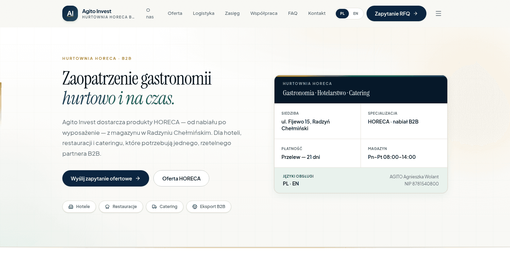Select the Catering chip
510x276 pixels.
[x=164, y=207]
